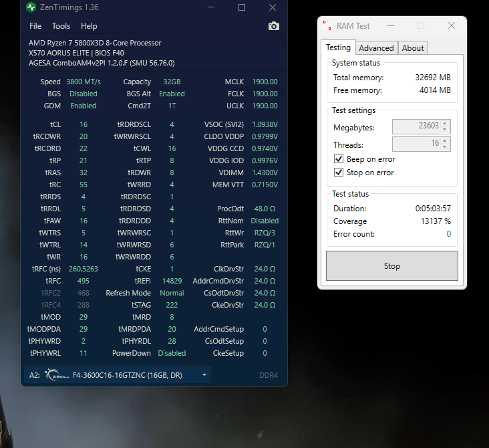Click the Duration value 0:05:03:57
Image resolution: width=489 pixels, height=448 pixels.
tap(433, 208)
